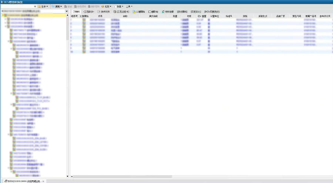333x183 pixels.
Task: Open the [变更历史] tab
Action: click(x=196, y=12)
